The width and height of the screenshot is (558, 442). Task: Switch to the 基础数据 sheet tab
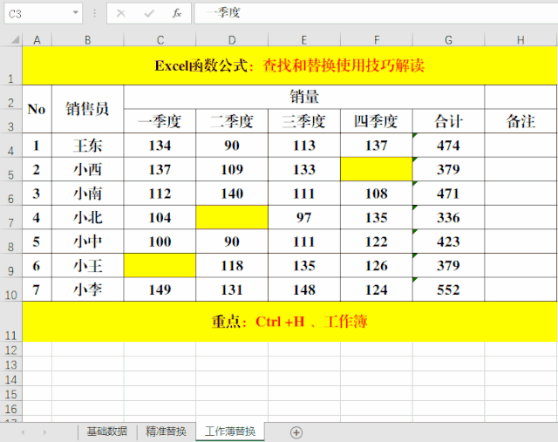[x=106, y=432]
